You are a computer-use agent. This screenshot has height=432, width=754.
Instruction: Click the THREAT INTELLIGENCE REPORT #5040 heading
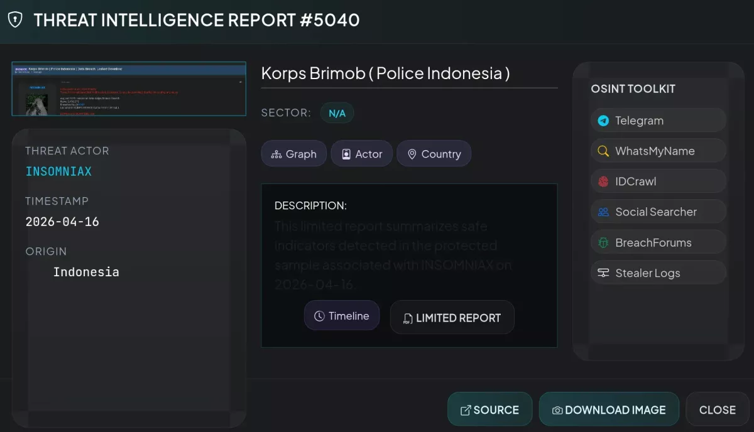tap(197, 19)
